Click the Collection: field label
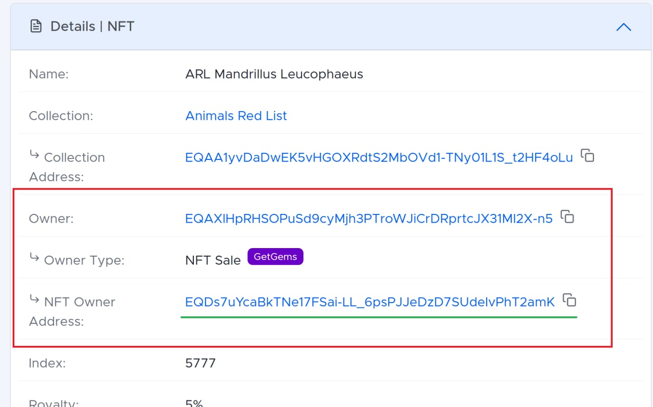653x407 pixels. (61, 116)
